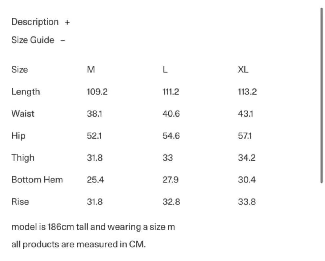Click the minus icon beside Size Guide
325x261 pixels.
[63, 40]
